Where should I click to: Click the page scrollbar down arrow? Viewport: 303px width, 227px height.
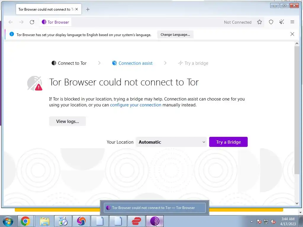click(297, 203)
